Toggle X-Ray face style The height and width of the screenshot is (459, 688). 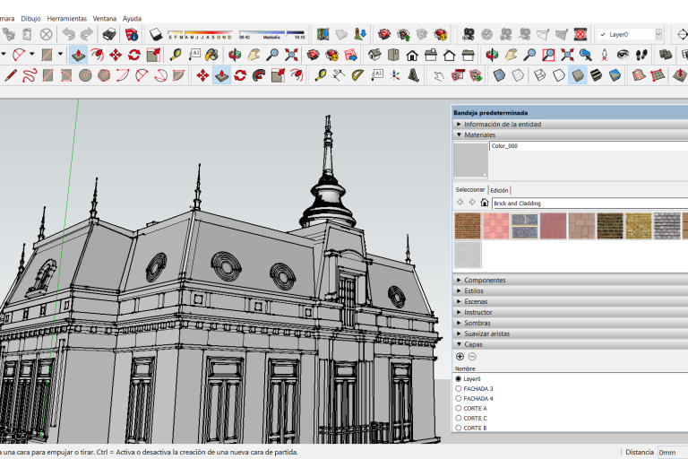tap(499, 75)
